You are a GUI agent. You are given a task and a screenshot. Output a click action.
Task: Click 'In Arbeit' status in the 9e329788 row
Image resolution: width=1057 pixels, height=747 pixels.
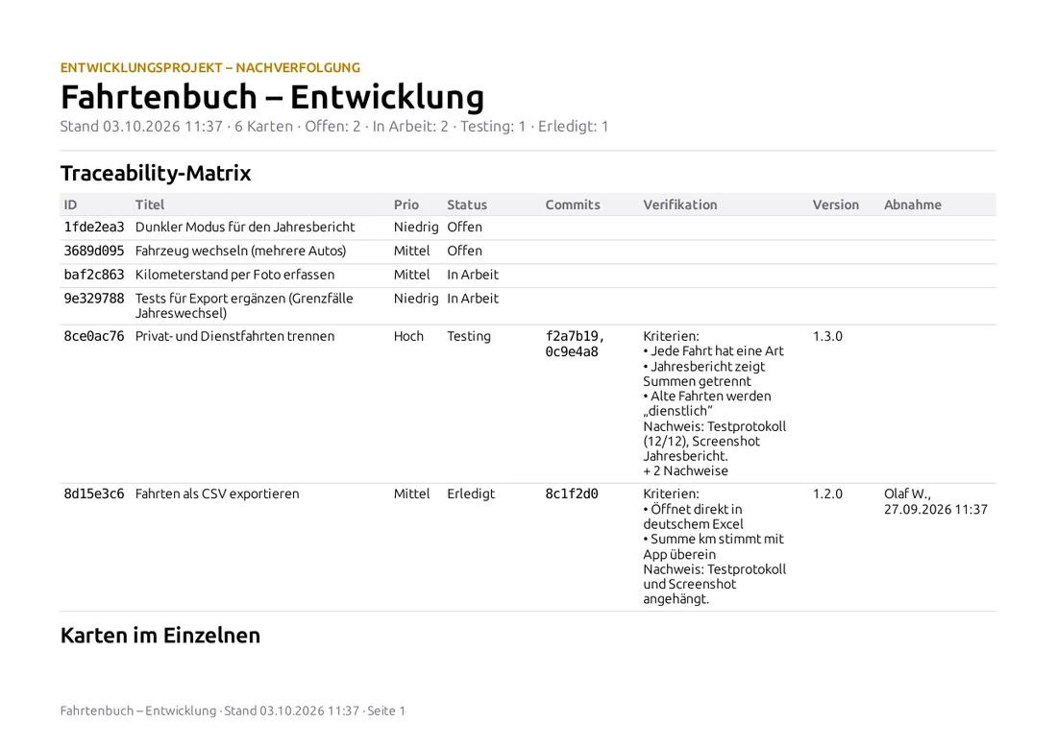point(473,299)
